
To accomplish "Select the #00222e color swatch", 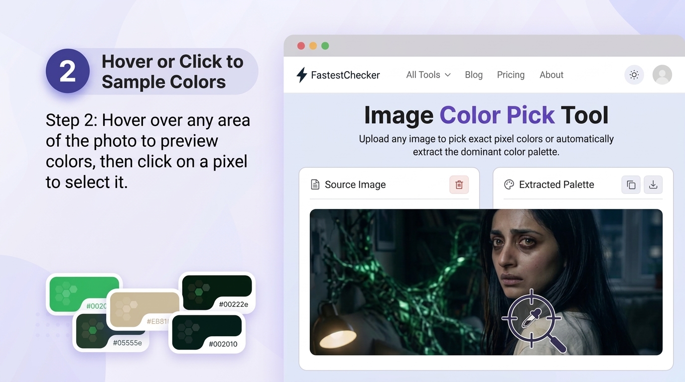I will click(x=217, y=292).
